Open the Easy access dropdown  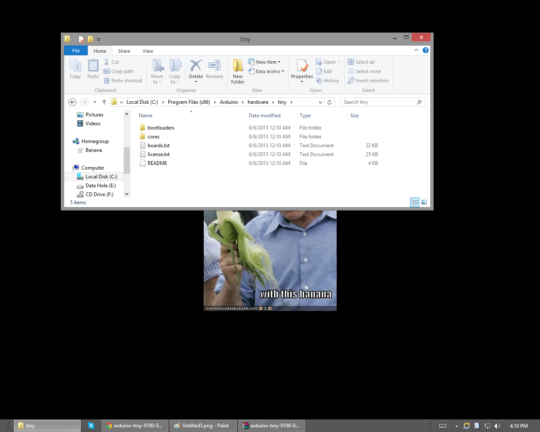266,71
